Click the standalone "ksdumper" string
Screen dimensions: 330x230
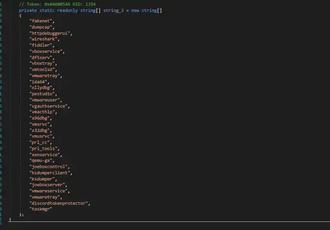[x=42, y=179]
